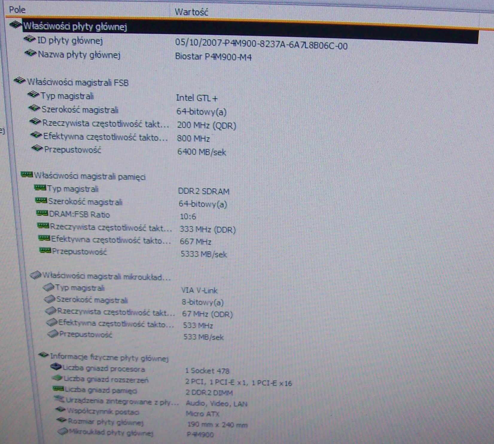Select the 'Właściwości magistrali FSB' group header

click(x=78, y=82)
